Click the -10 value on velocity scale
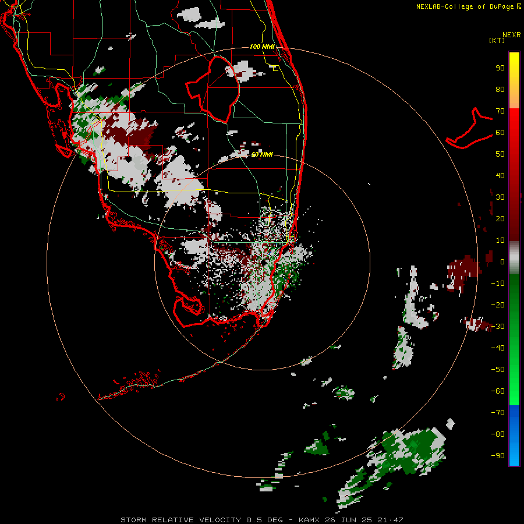 coord(498,284)
